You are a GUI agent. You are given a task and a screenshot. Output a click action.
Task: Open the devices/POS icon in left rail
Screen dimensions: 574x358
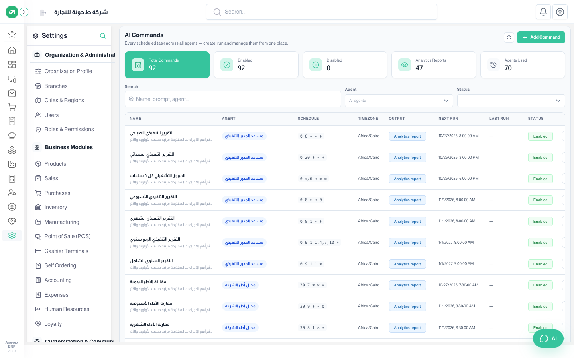point(12,79)
